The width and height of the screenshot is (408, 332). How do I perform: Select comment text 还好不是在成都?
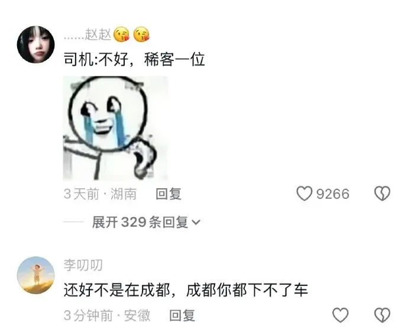click(117, 290)
